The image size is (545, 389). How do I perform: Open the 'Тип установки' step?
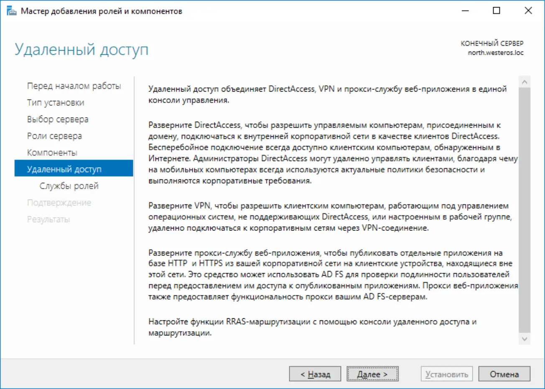point(56,102)
